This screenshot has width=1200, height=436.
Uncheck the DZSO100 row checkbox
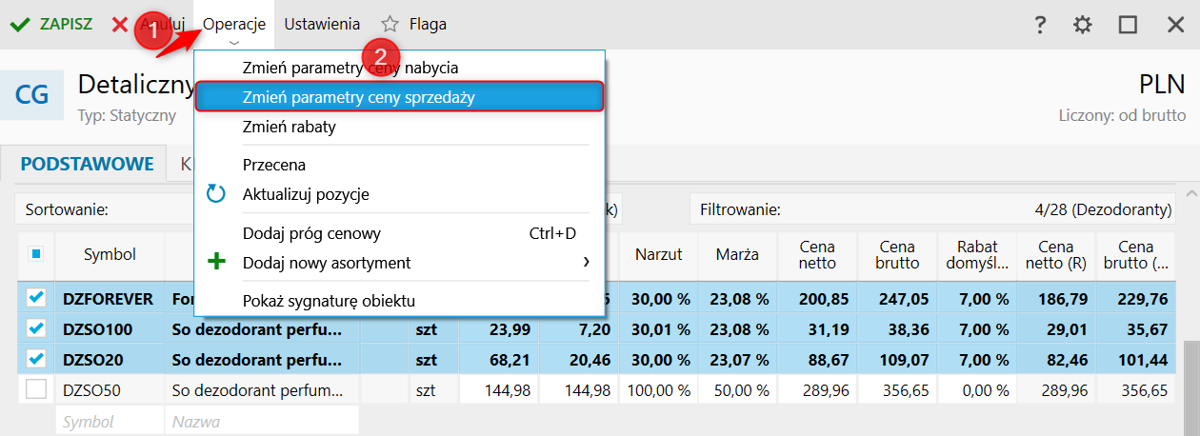(x=36, y=328)
